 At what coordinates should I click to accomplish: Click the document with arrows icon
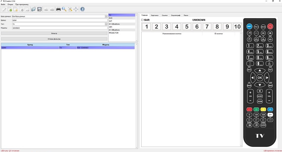(x=27, y=9)
